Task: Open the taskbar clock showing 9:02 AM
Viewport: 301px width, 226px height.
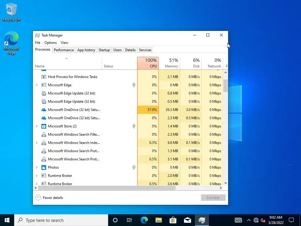Action: (276, 220)
